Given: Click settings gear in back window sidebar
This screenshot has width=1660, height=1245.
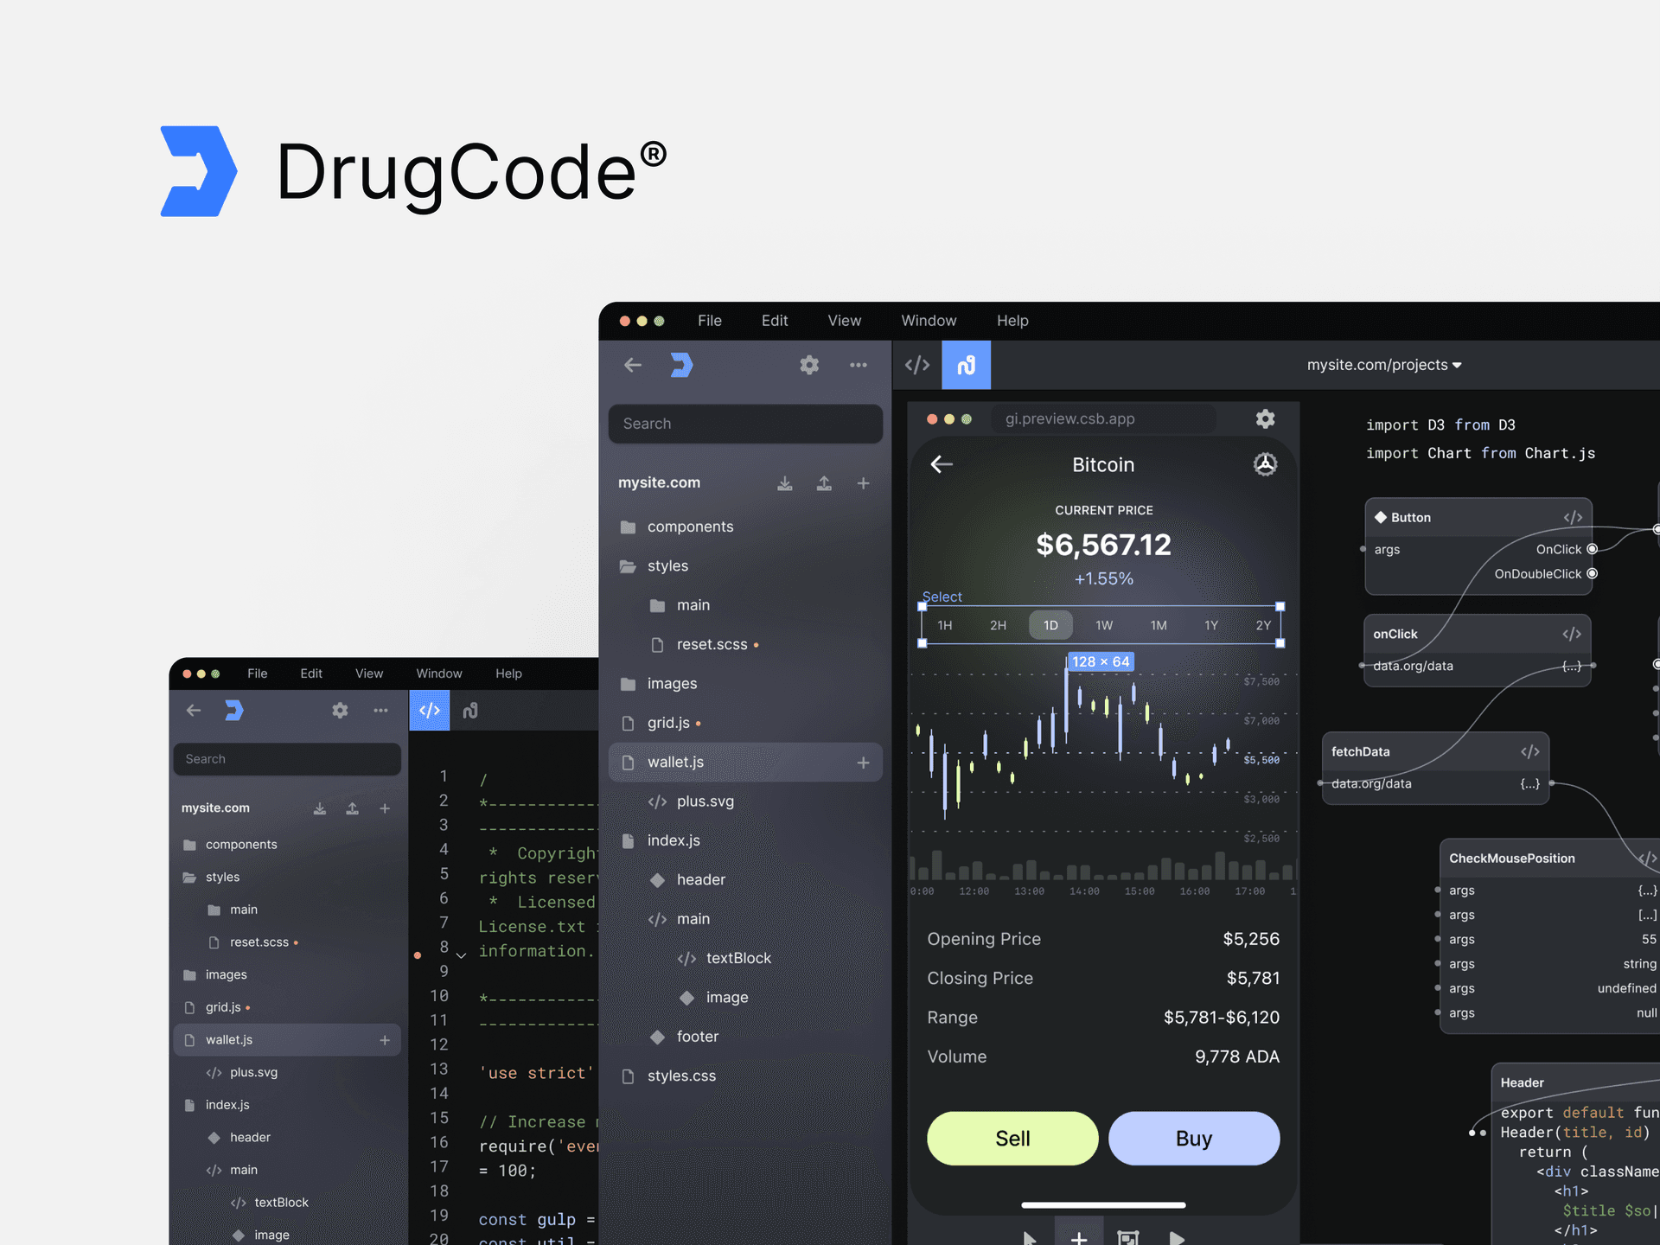Looking at the screenshot, I should (x=340, y=711).
